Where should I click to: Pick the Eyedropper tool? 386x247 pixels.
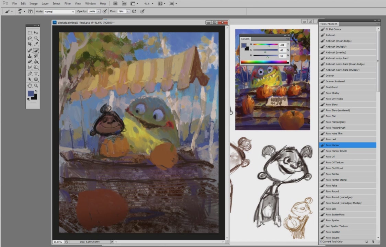36,44
